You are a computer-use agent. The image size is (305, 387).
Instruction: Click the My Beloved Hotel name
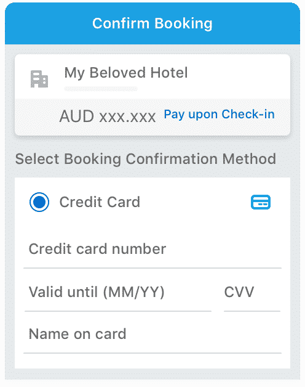click(126, 73)
